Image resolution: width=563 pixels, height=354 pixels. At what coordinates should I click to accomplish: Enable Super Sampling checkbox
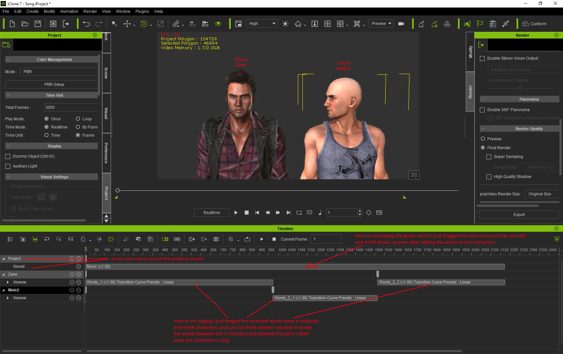tap(489, 157)
